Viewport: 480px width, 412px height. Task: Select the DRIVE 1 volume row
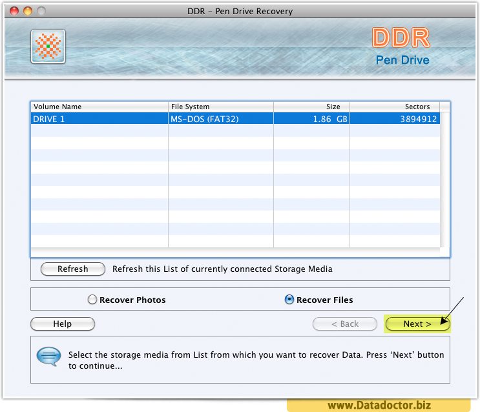click(235, 119)
